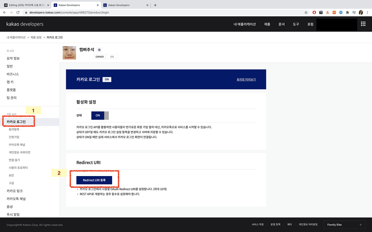Open 개인정보 국외이전 submenu item
Image resolution: width=372 pixels, height=232 pixels.
20,152
